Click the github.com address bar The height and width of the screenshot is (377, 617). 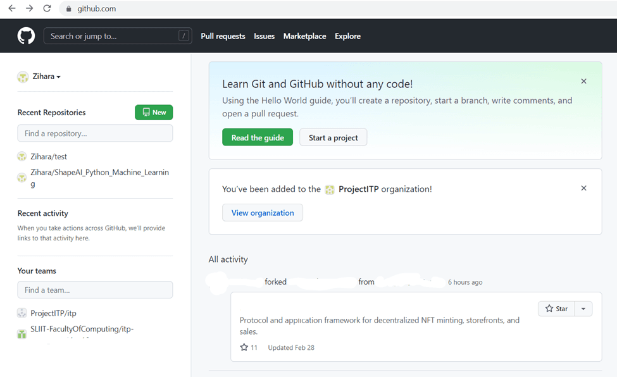[x=339, y=9]
